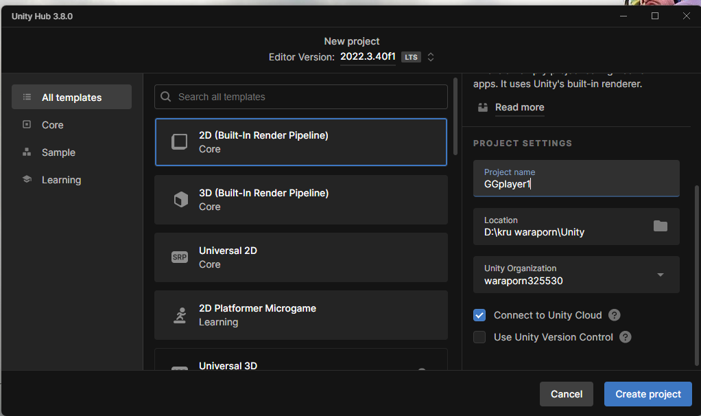Screen dimensions: 701x416
Task: Click the help icon beside Connect to Unity Cloud
Action: (615, 315)
